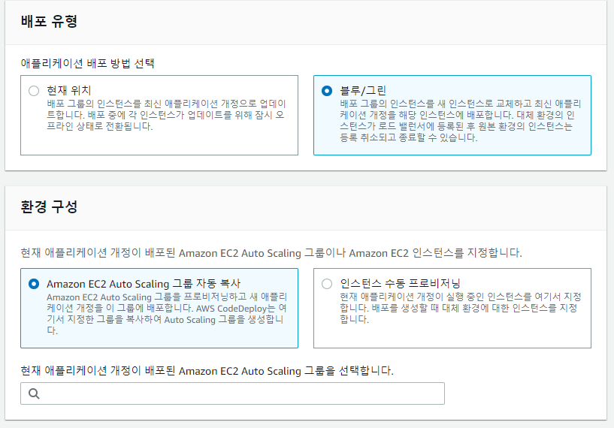Click the 인스턴스 수동 프로비저닝 description text
Screen dimensions: 614x428
coord(461,308)
